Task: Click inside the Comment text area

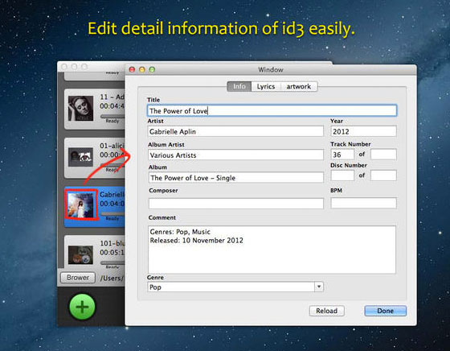Action: click(x=272, y=250)
